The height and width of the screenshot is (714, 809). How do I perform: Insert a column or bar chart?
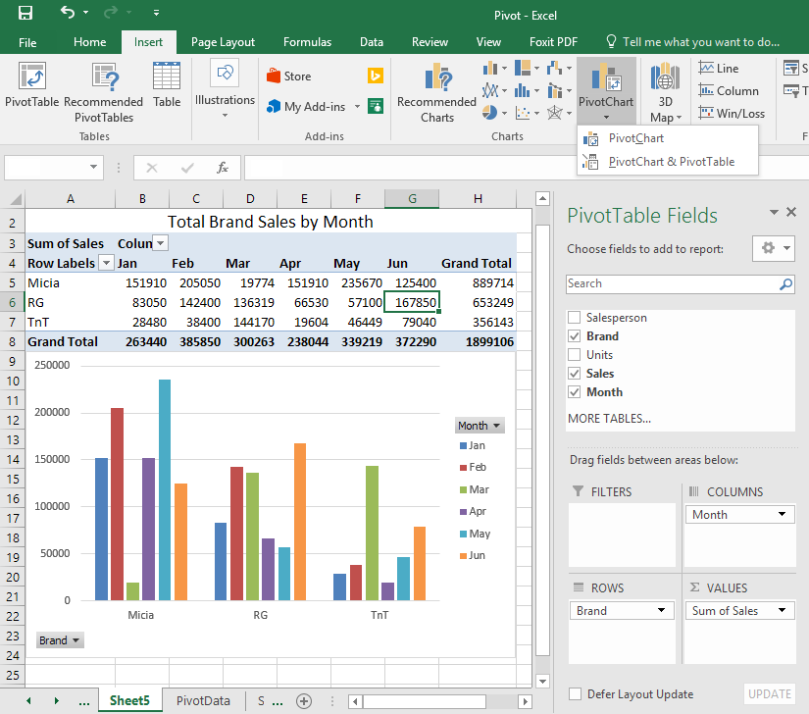point(494,68)
